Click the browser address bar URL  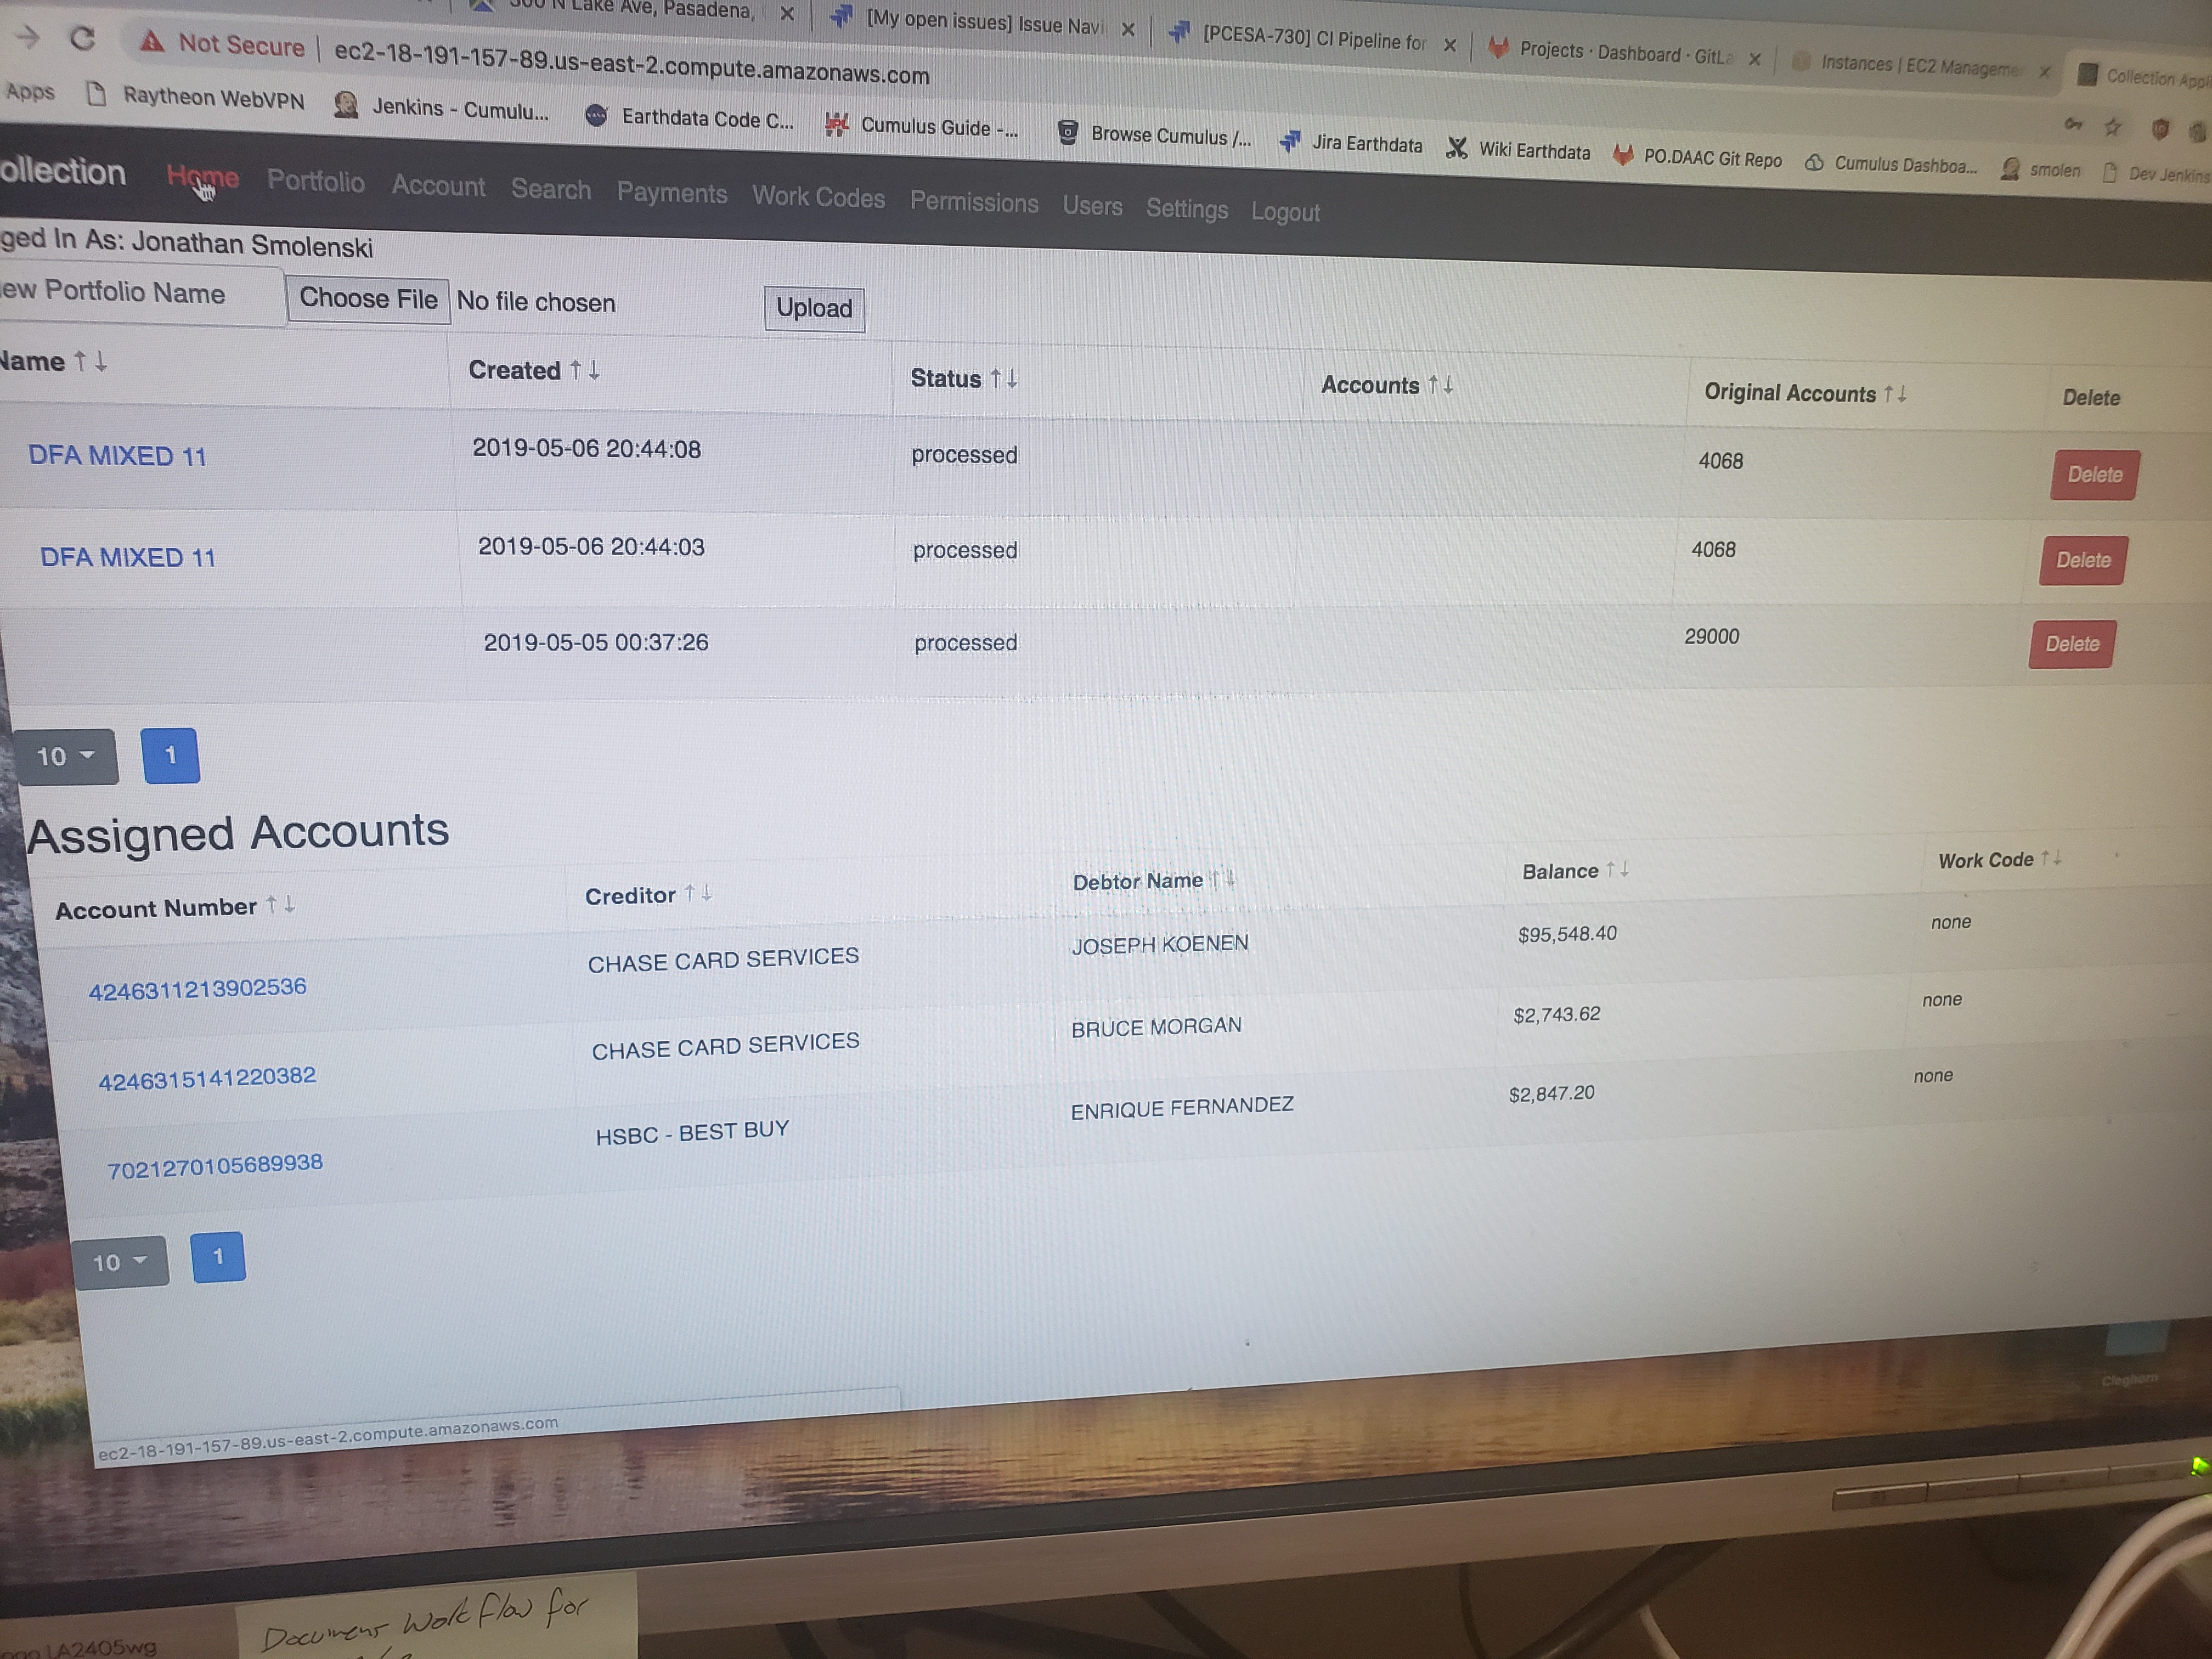tap(632, 63)
